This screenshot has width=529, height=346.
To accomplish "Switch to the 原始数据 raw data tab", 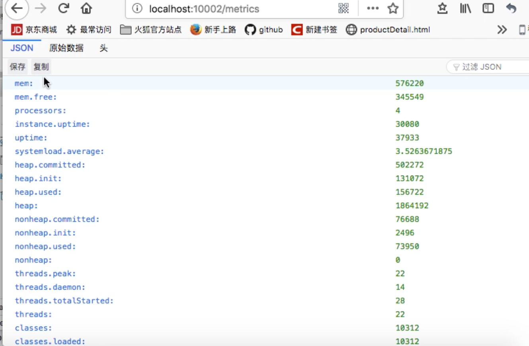I will (x=66, y=48).
